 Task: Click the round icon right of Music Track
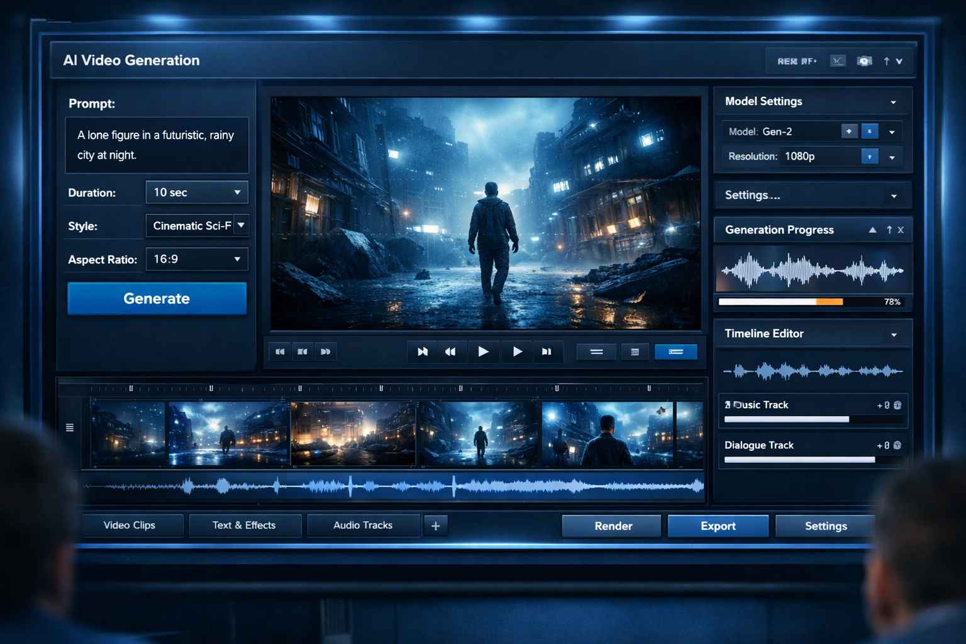coord(897,406)
